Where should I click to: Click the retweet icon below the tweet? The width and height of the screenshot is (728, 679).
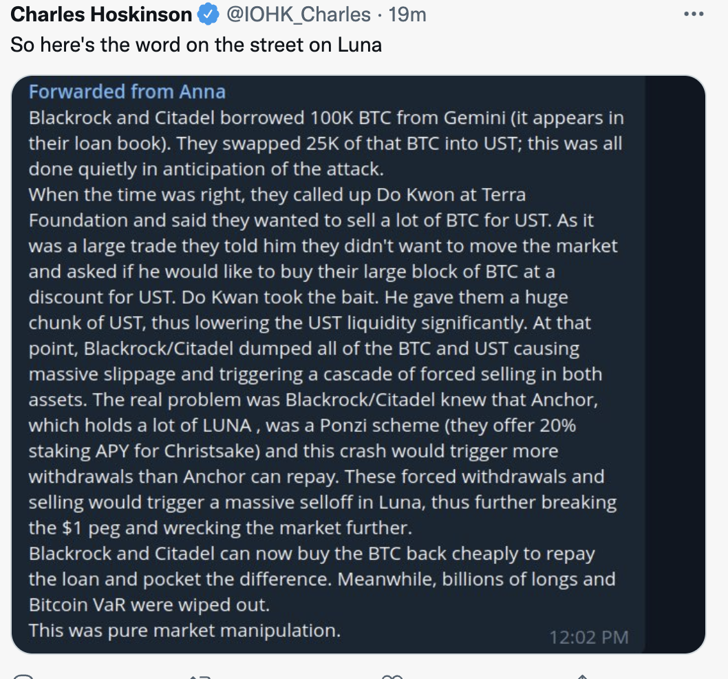pyautogui.click(x=201, y=677)
